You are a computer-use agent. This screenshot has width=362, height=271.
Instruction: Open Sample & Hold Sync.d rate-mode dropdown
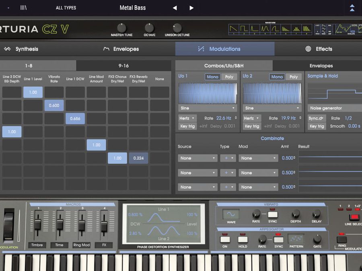317,118
